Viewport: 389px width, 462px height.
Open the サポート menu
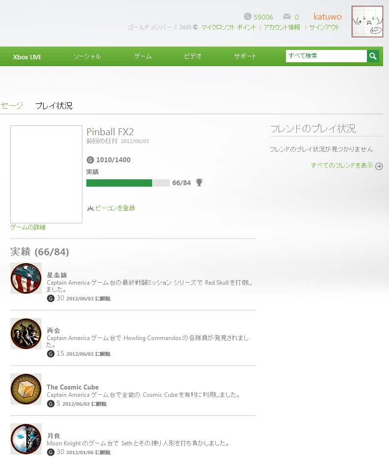tap(245, 56)
